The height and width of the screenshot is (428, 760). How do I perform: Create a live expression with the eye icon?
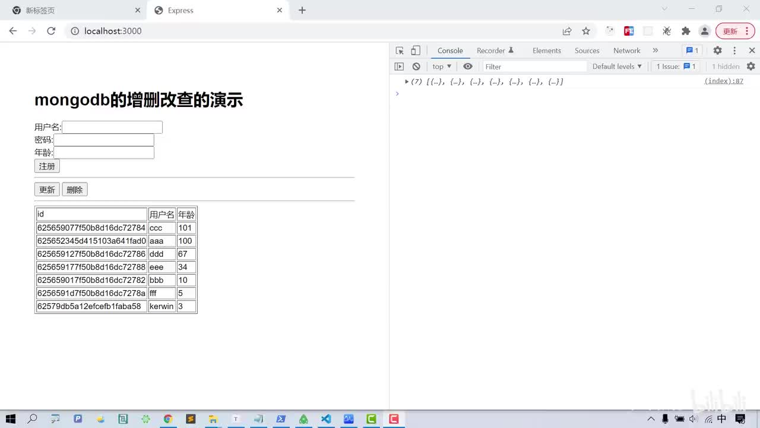(468, 67)
